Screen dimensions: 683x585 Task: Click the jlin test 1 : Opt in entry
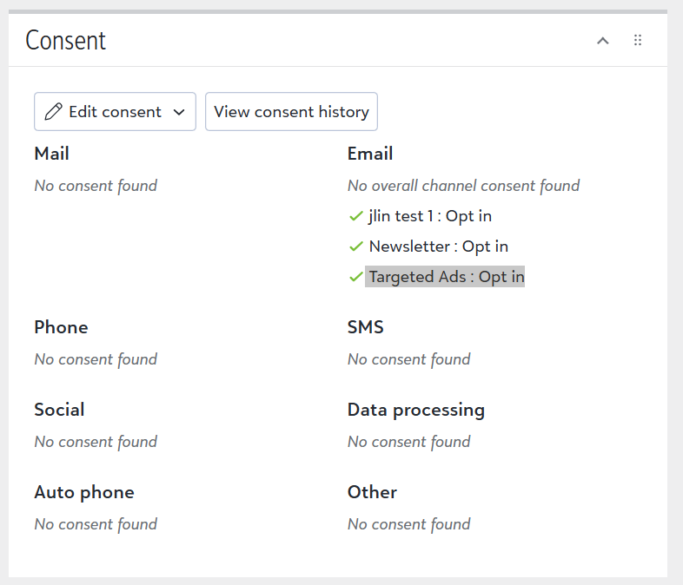pyautogui.click(x=430, y=216)
